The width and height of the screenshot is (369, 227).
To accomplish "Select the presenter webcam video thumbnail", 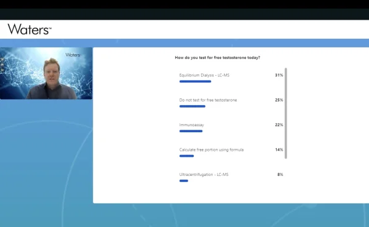I will click(46, 73).
